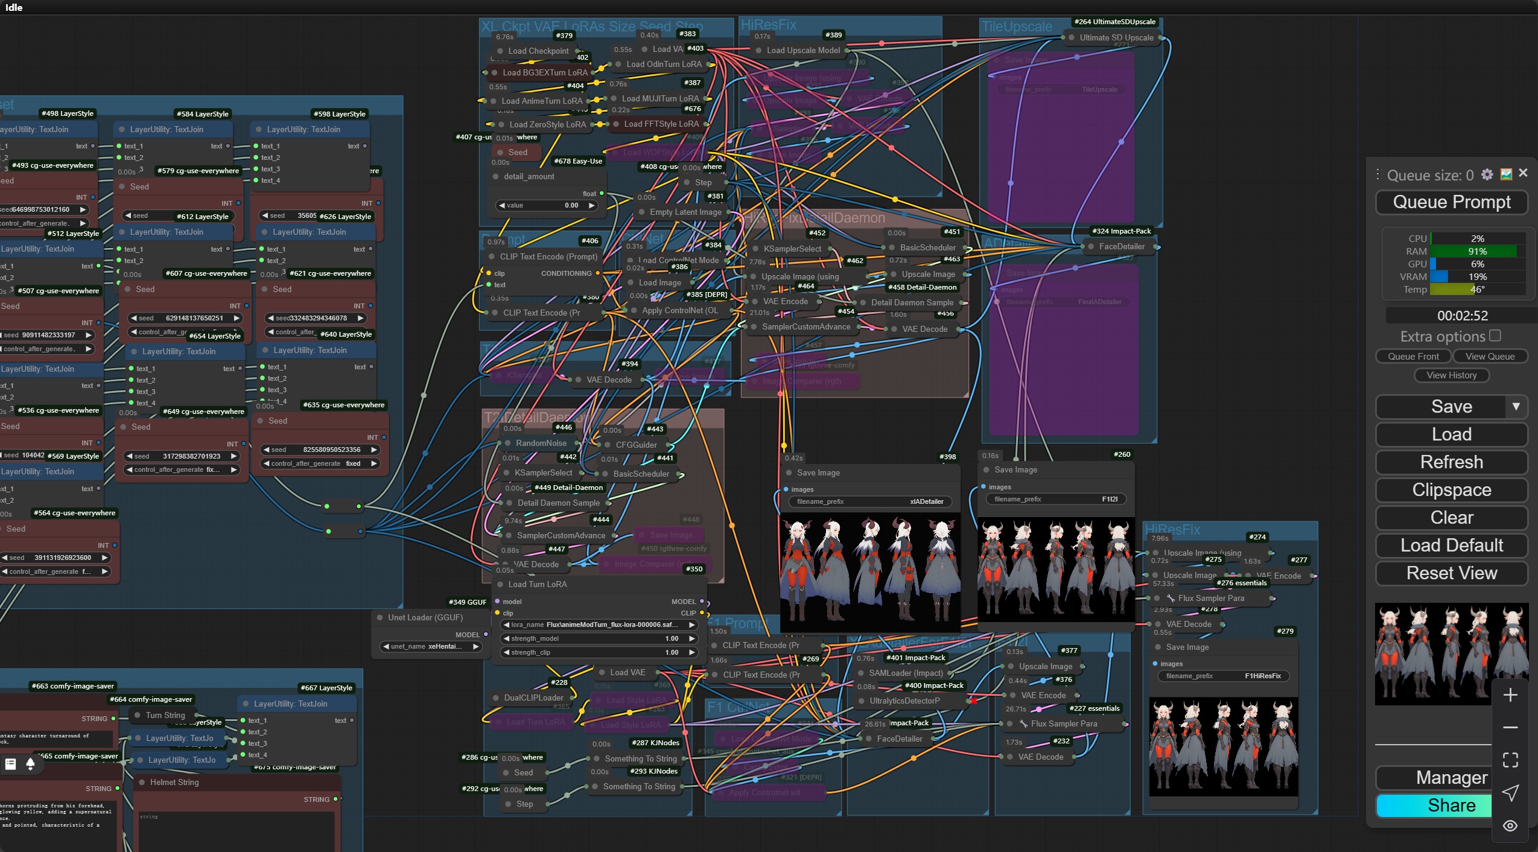The height and width of the screenshot is (852, 1538).
Task: Click the Refresh button
Action: click(x=1451, y=462)
